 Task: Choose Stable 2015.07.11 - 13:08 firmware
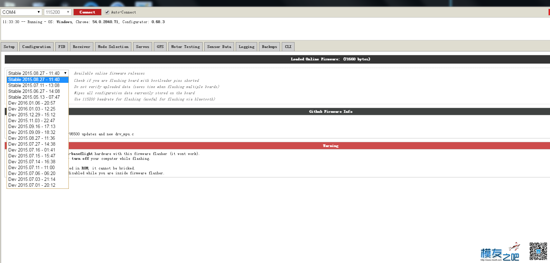tap(38, 85)
